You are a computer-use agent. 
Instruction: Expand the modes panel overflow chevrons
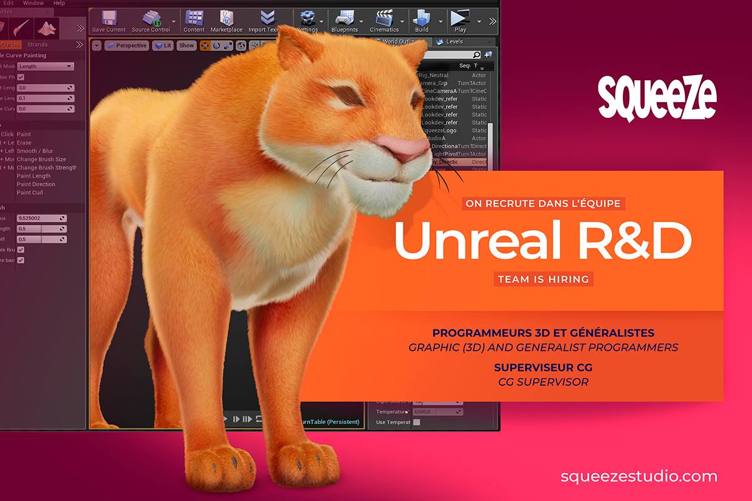80,28
